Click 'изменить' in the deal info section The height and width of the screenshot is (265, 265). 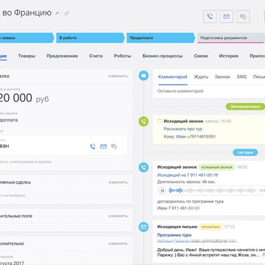pyautogui.click(x=118, y=76)
